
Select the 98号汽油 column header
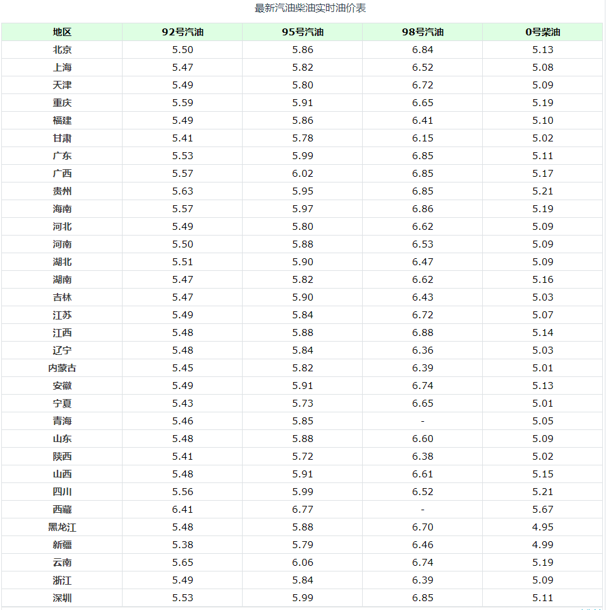coord(423,32)
